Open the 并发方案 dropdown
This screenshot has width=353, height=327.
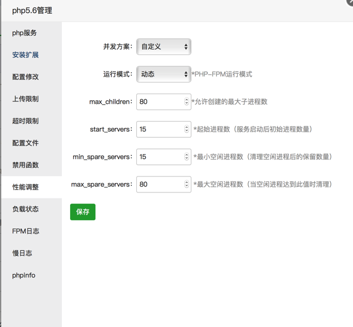tap(163, 47)
